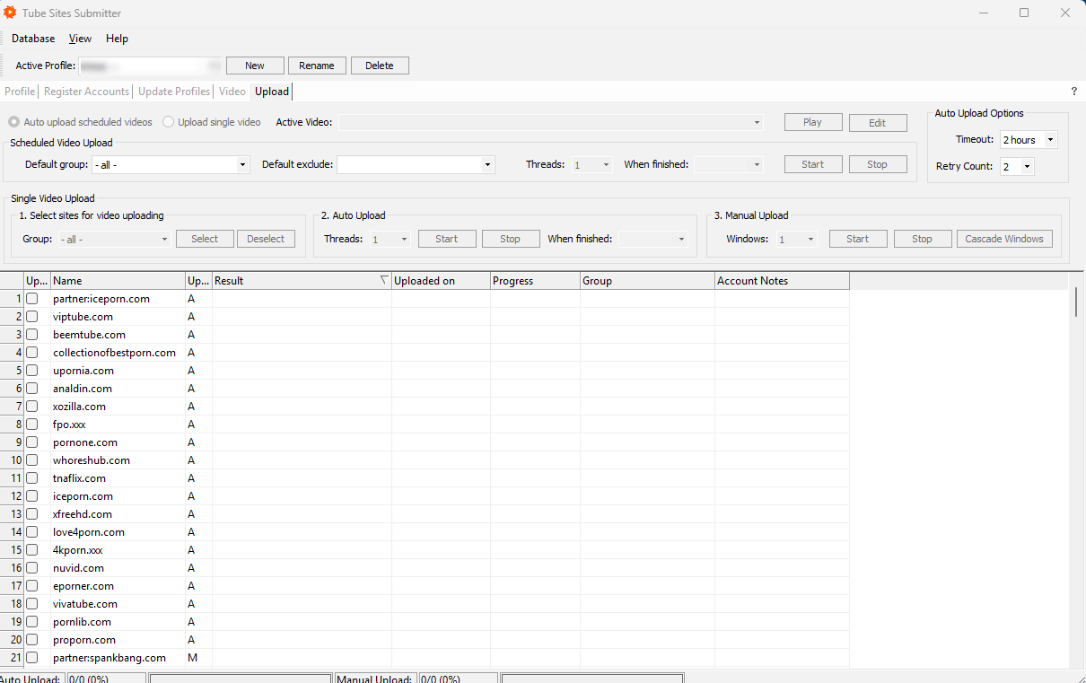
Task: Tick the checkbox for beemtube.com
Action: point(32,335)
